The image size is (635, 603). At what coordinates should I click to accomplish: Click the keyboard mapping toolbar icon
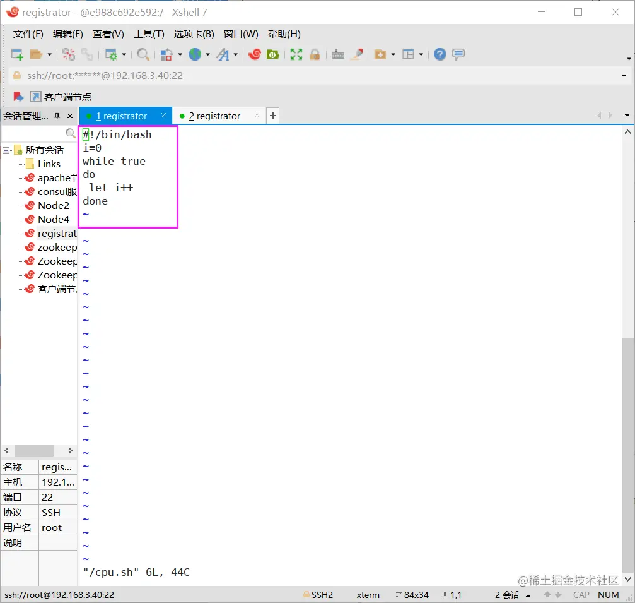[x=338, y=54]
